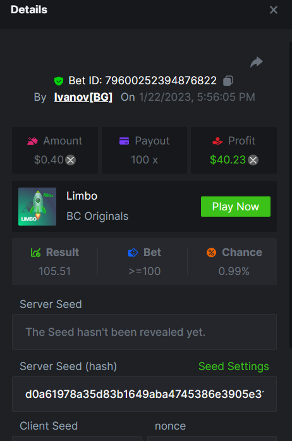The width and height of the screenshot is (292, 441).
Task: Click the vertical scrollbar on the right
Action: [291, 195]
